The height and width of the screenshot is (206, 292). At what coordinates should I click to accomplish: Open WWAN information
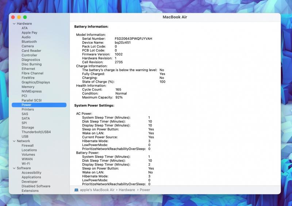click(x=27, y=159)
